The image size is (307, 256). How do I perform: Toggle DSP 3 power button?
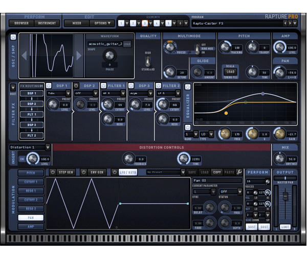pos(131,86)
